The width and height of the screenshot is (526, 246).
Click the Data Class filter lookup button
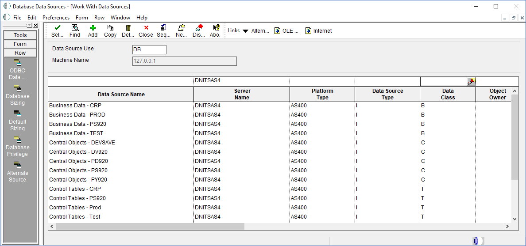471,82
